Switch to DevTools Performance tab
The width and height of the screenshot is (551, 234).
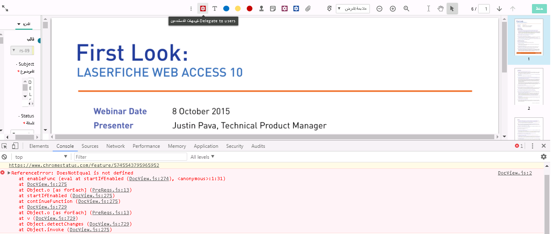click(146, 146)
